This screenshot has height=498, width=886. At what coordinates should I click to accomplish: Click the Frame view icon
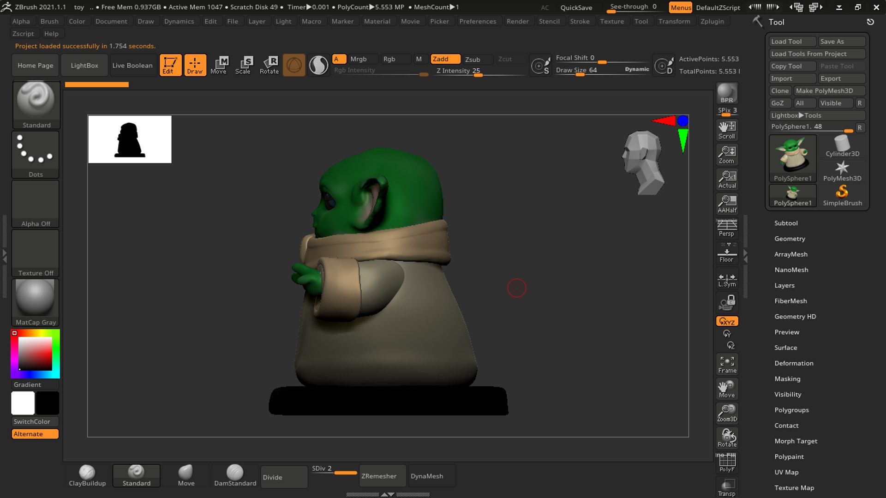[x=727, y=364]
